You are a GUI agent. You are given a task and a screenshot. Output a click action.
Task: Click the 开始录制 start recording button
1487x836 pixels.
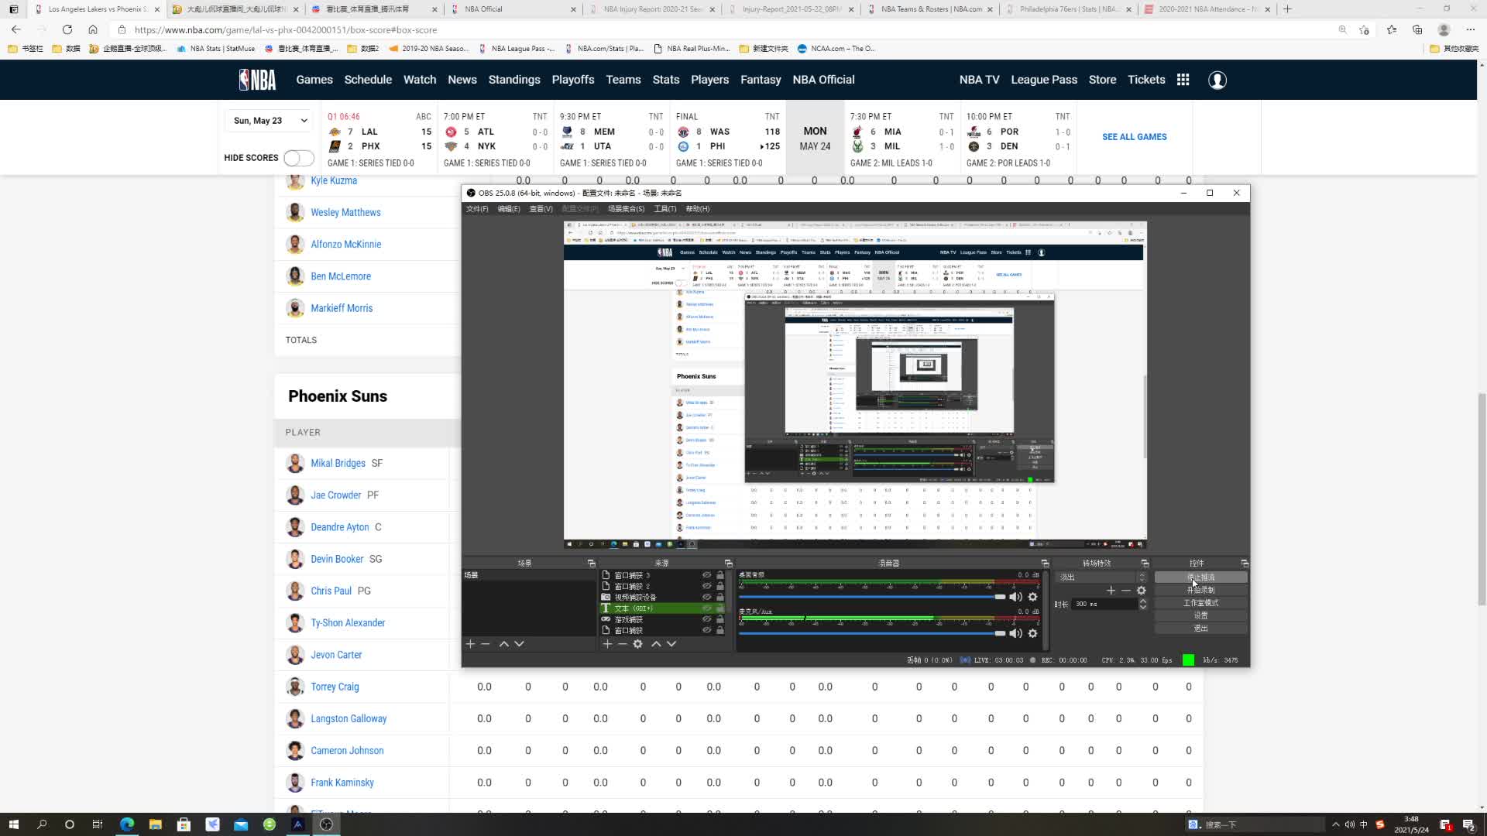pos(1200,590)
